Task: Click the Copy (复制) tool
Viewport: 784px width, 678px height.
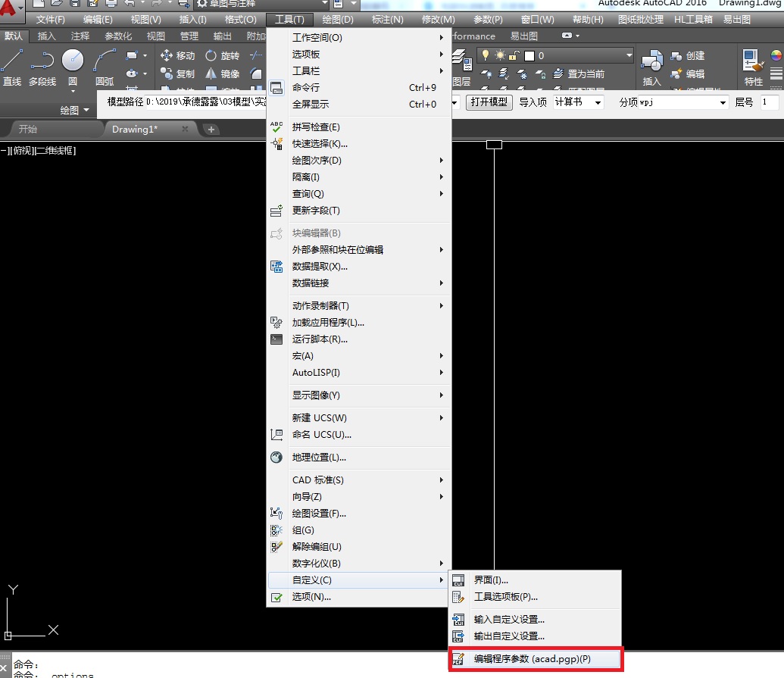Action: pos(177,73)
